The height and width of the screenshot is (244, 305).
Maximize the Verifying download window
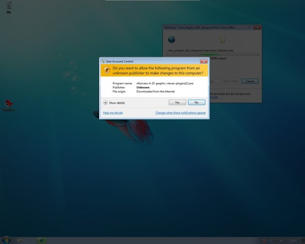pyautogui.click(x=250, y=27)
